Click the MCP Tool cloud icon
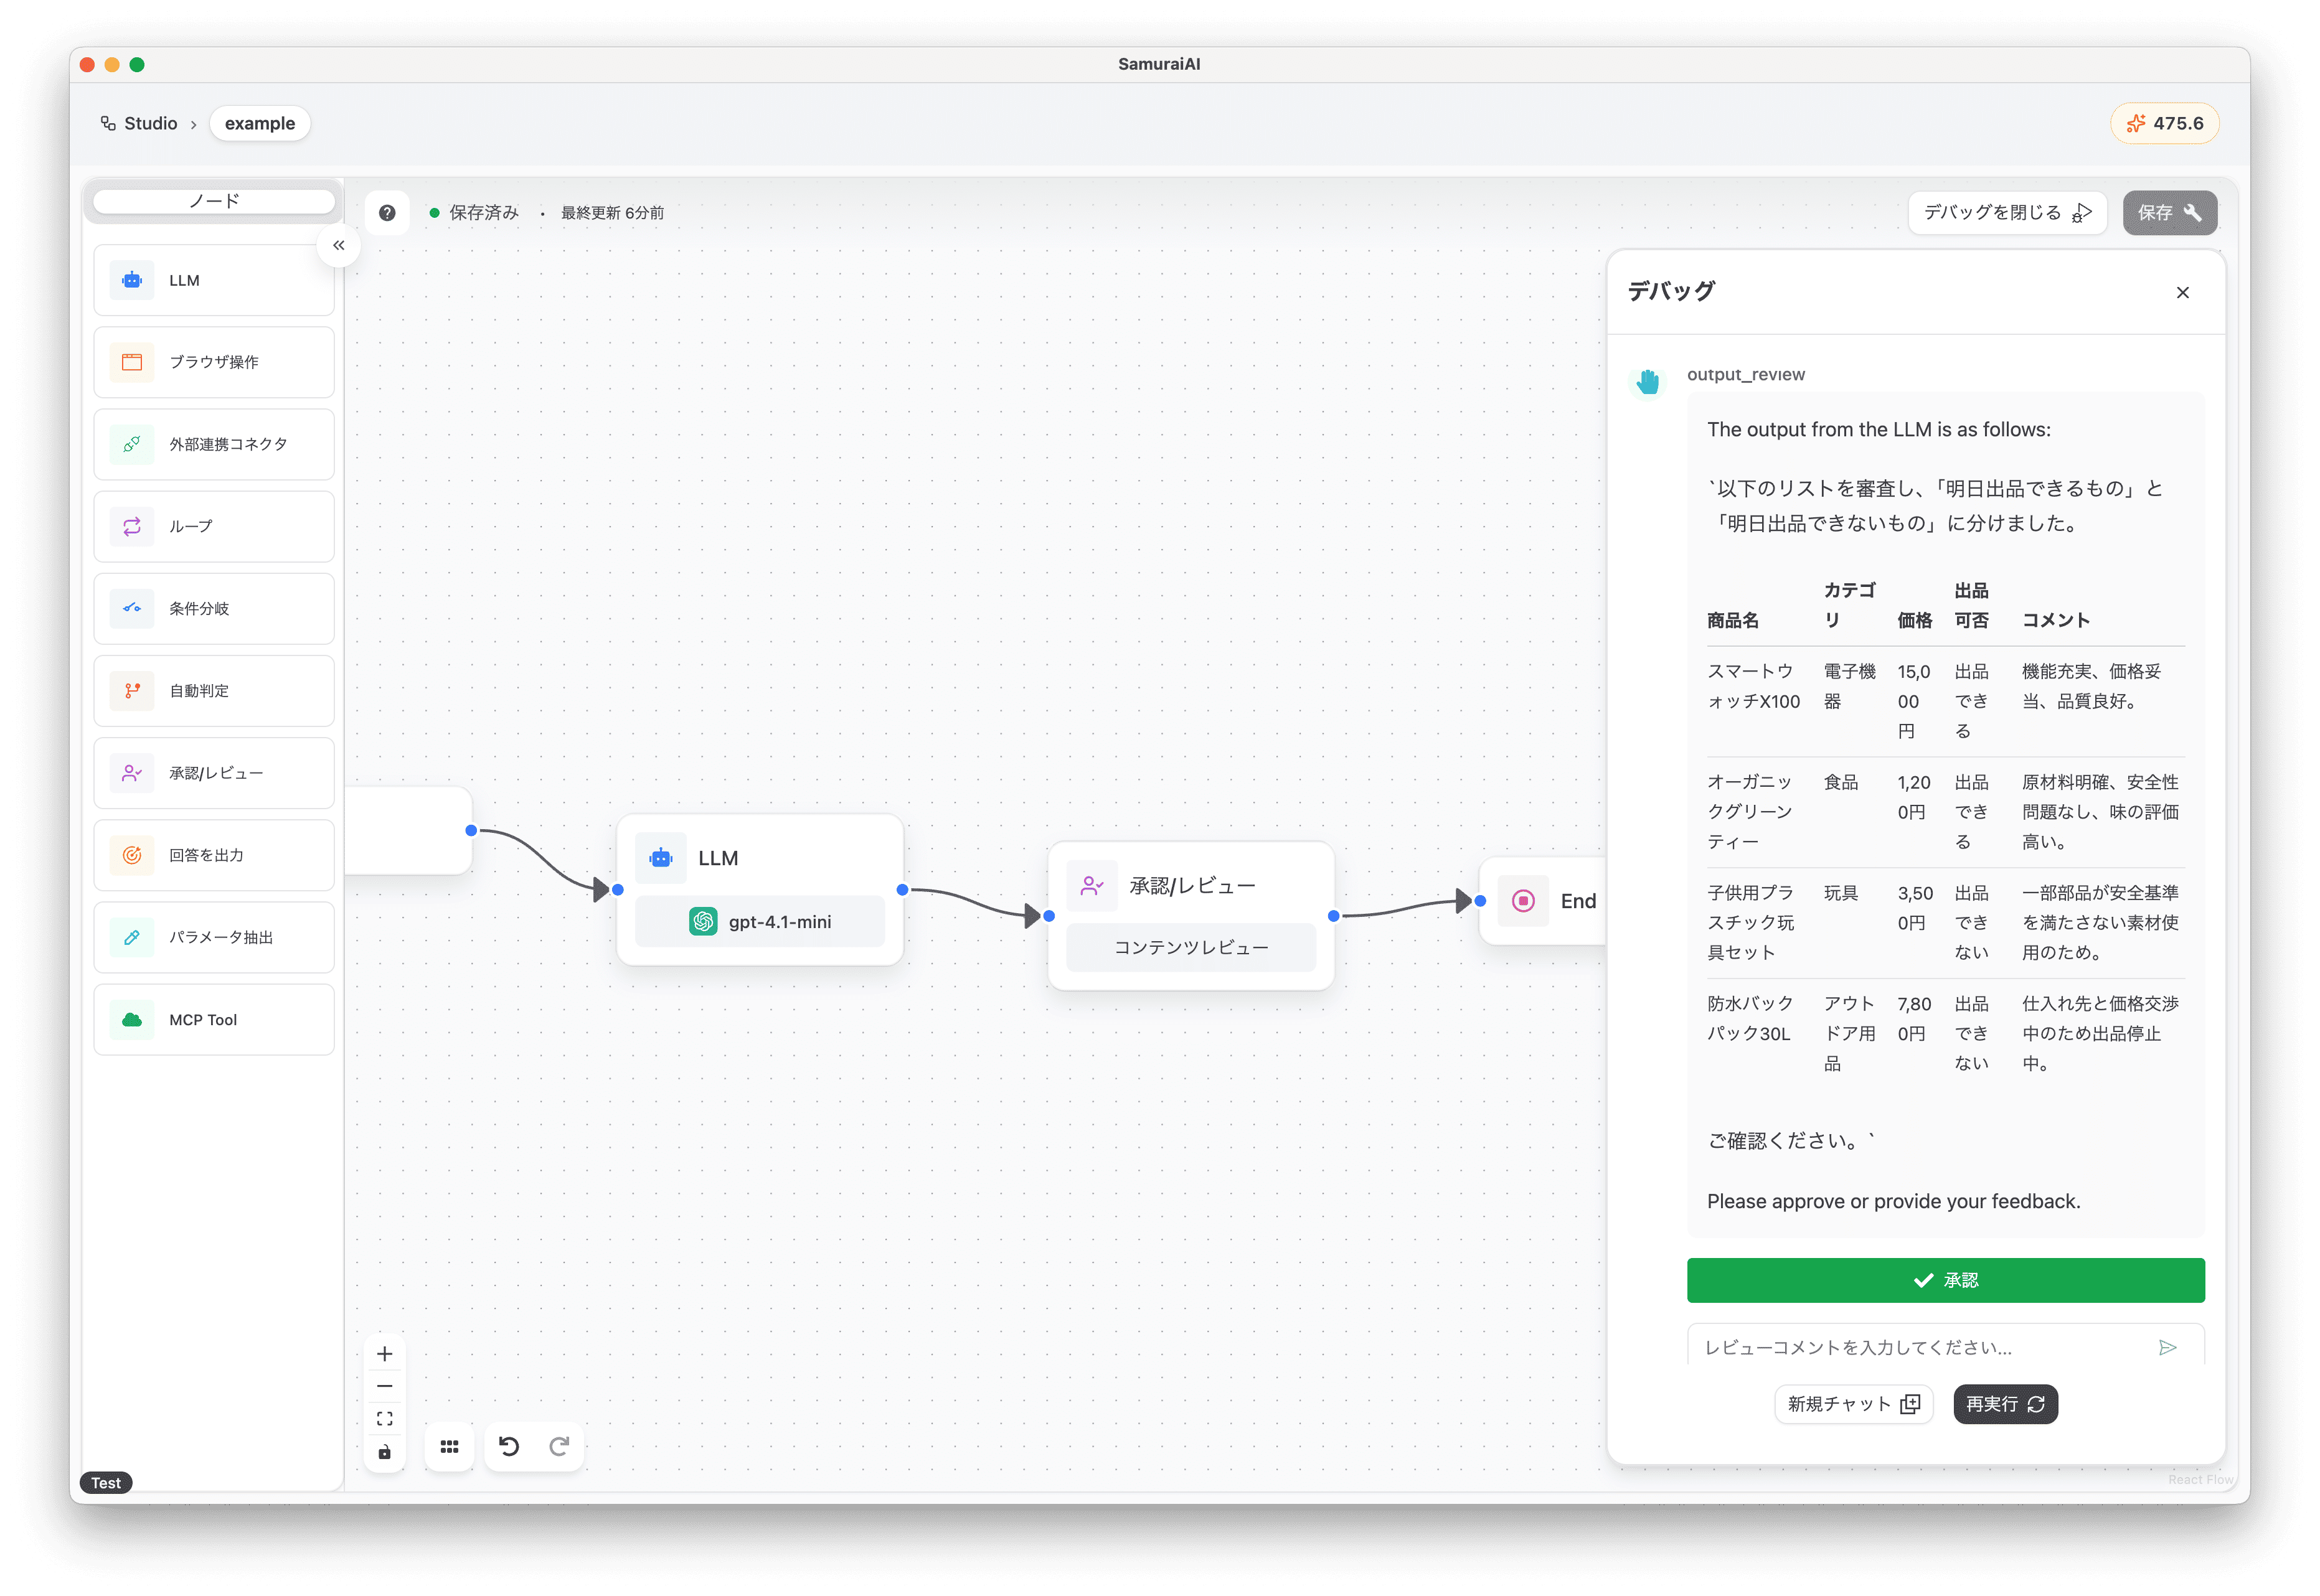Viewport: 2320px width, 1596px height. [x=132, y=1019]
